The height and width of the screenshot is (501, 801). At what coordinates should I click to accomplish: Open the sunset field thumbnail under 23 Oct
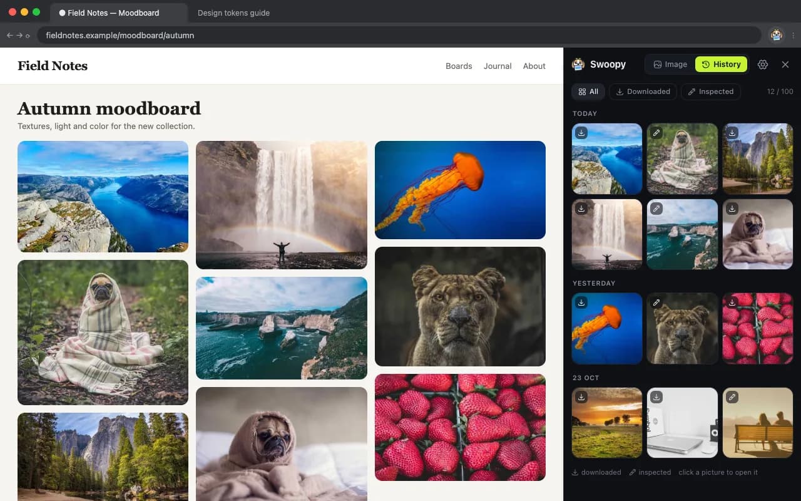(x=607, y=423)
